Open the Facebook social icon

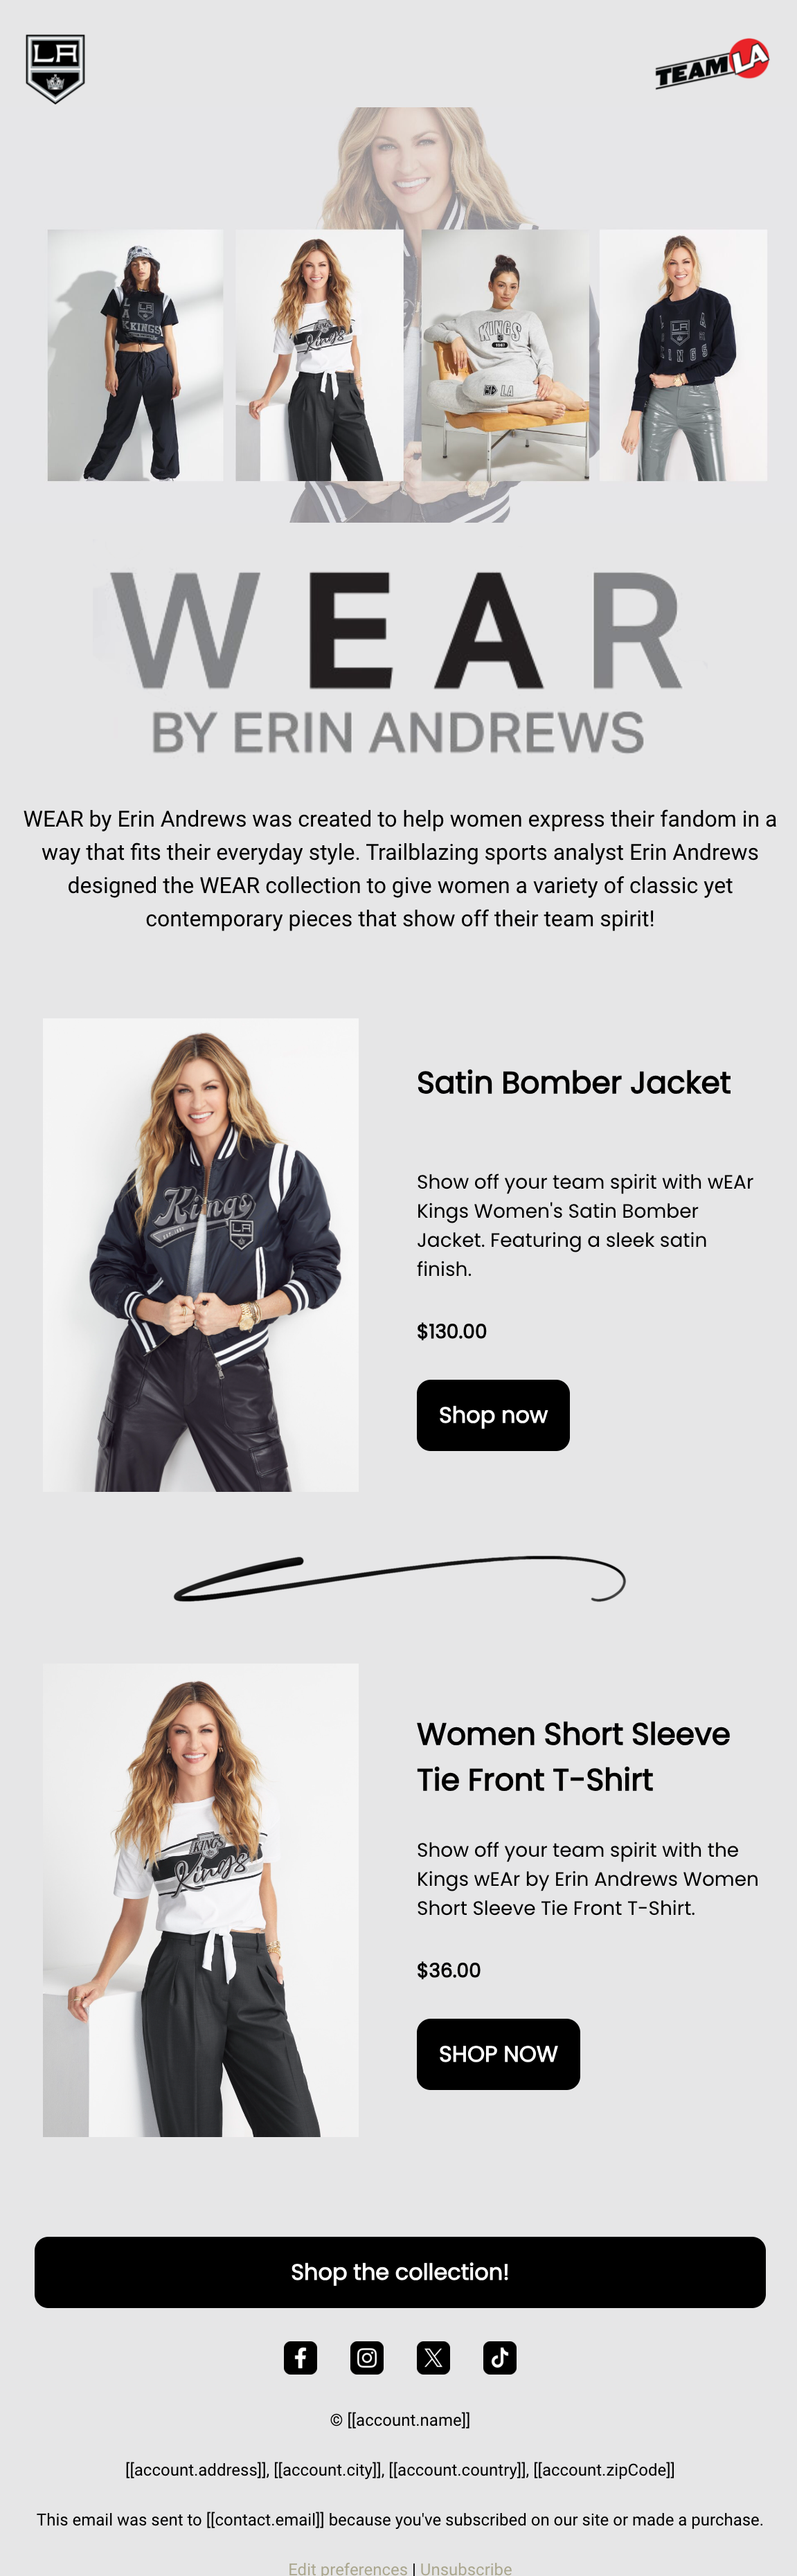[300, 2357]
